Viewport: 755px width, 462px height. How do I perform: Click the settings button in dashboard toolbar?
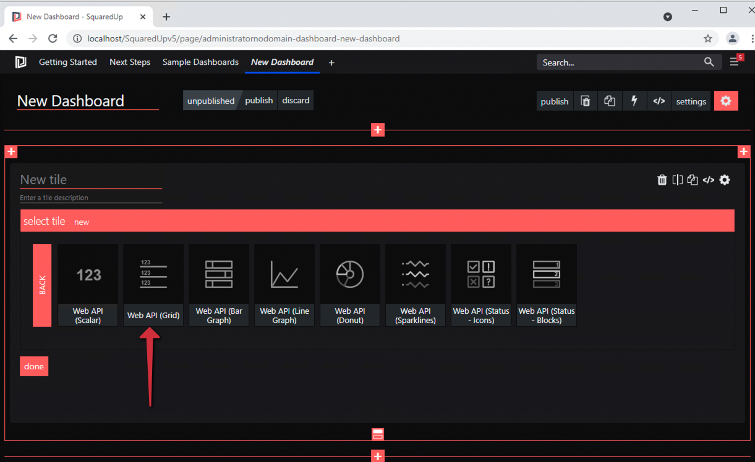pyautogui.click(x=691, y=101)
